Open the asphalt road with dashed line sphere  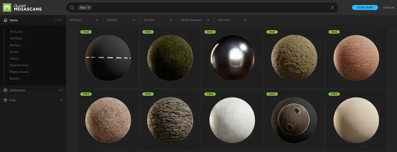(x=108, y=58)
